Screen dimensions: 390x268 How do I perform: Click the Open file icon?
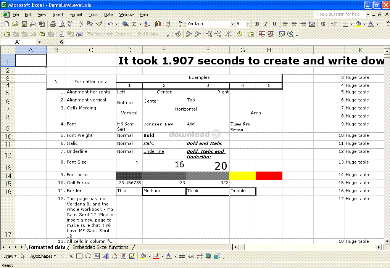(15, 24)
